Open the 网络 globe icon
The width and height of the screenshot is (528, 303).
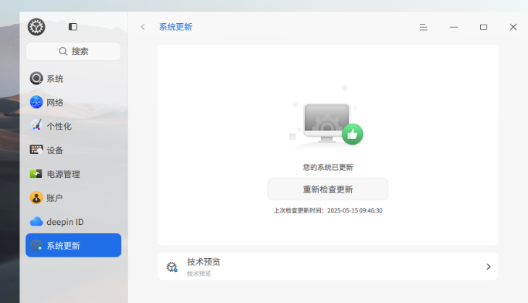coord(36,102)
